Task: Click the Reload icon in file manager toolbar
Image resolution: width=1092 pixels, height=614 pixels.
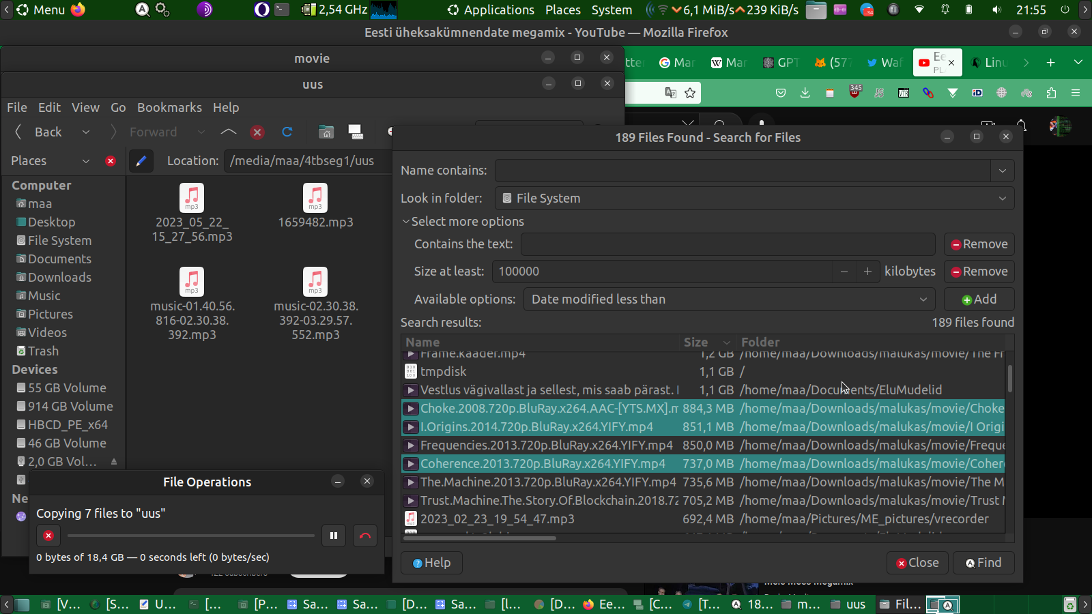Action: (x=287, y=132)
